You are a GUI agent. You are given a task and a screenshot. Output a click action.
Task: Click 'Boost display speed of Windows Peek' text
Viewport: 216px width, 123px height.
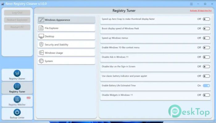pos(120,28)
